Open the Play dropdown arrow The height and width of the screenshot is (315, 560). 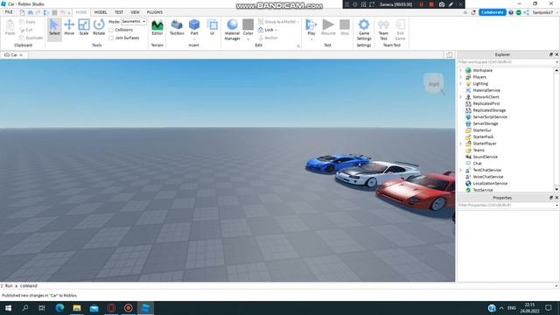coord(311,38)
